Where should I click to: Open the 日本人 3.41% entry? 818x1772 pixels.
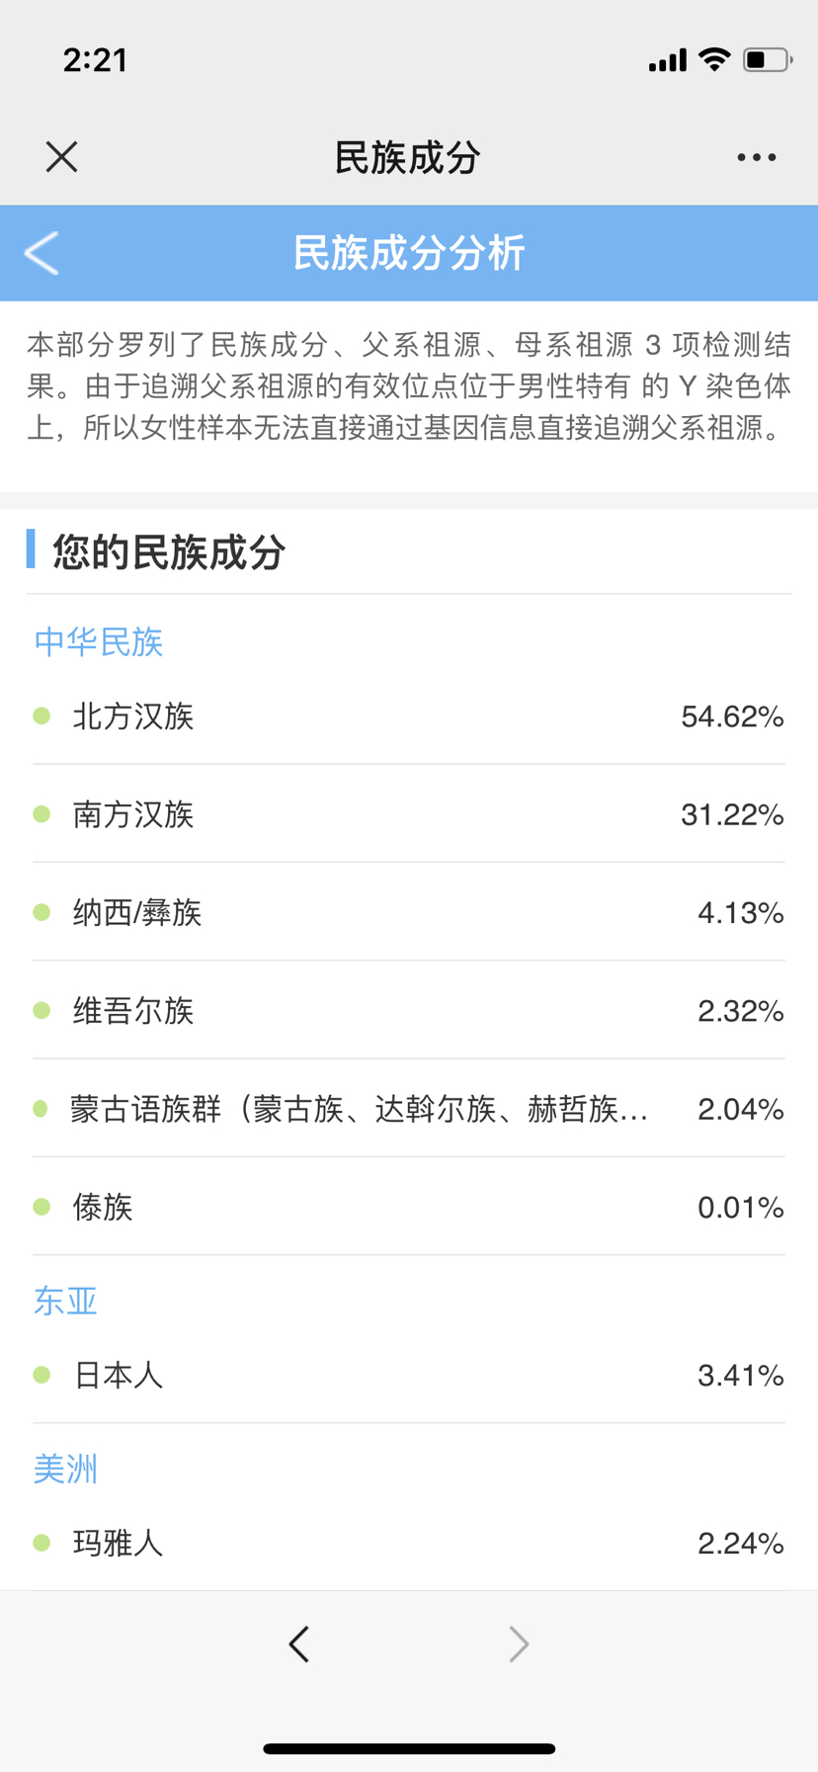408,1375
